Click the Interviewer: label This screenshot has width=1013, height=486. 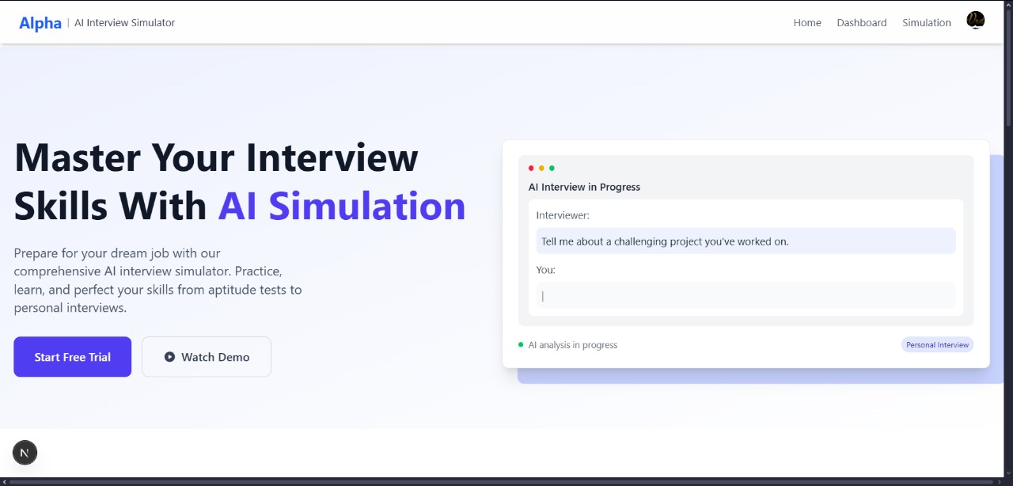pyautogui.click(x=563, y=215)
